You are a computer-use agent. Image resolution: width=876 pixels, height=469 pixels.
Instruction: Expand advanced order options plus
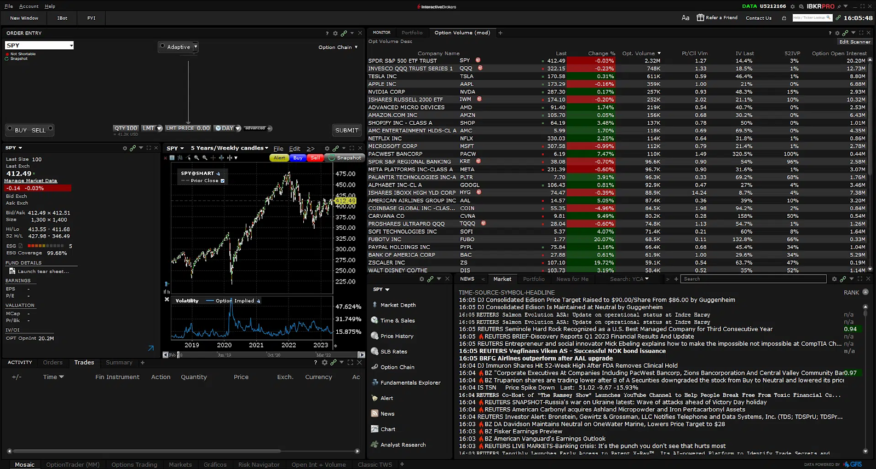coord(270,129)
